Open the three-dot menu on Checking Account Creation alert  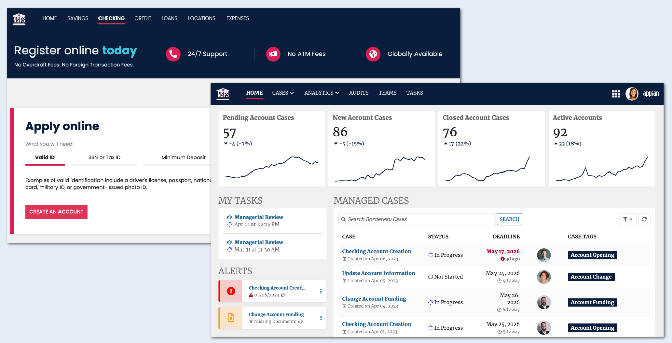coord(321,291)
